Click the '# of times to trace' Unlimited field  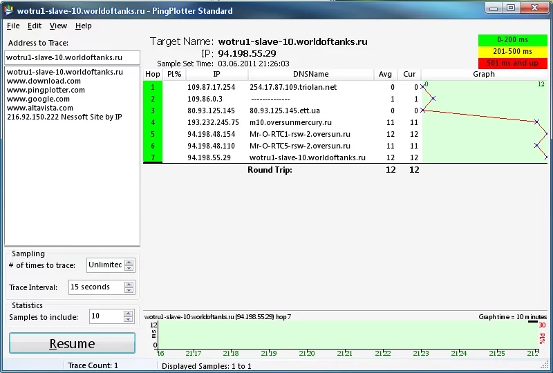click(105, 265)
